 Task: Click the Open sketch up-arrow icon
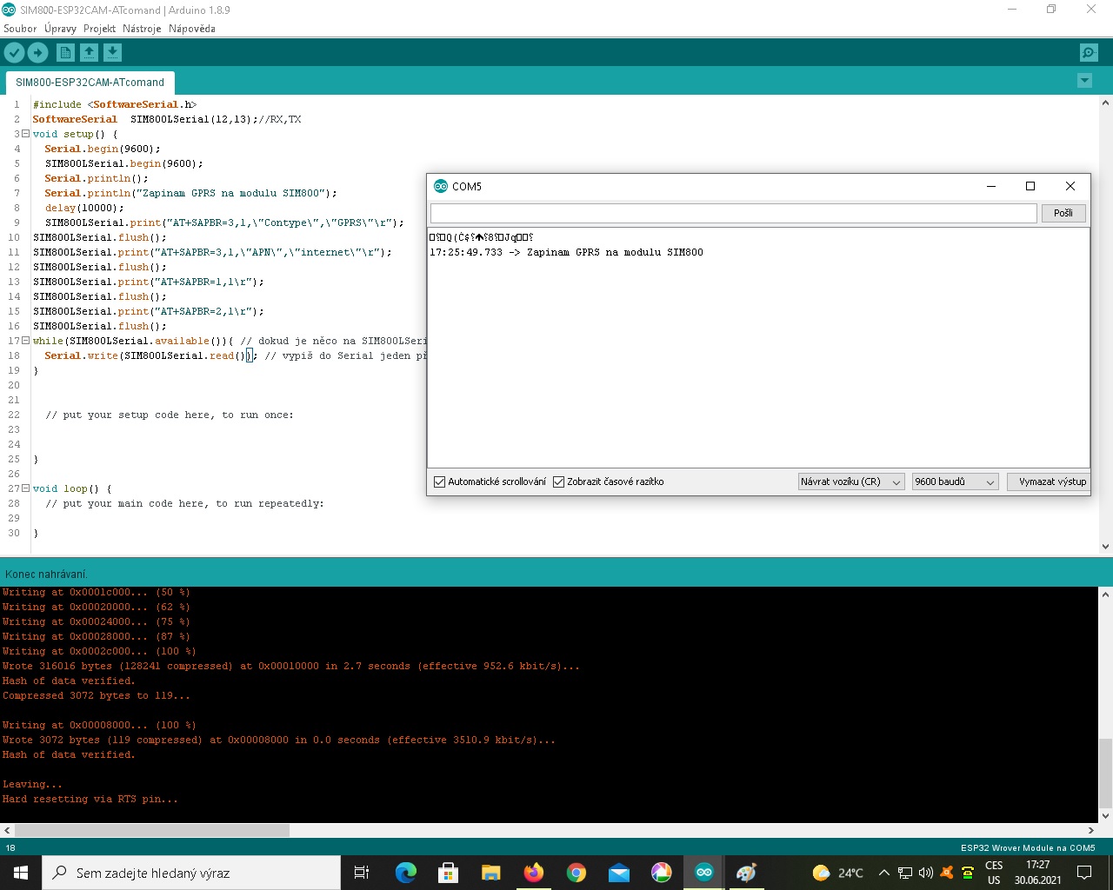coord(89,53)
